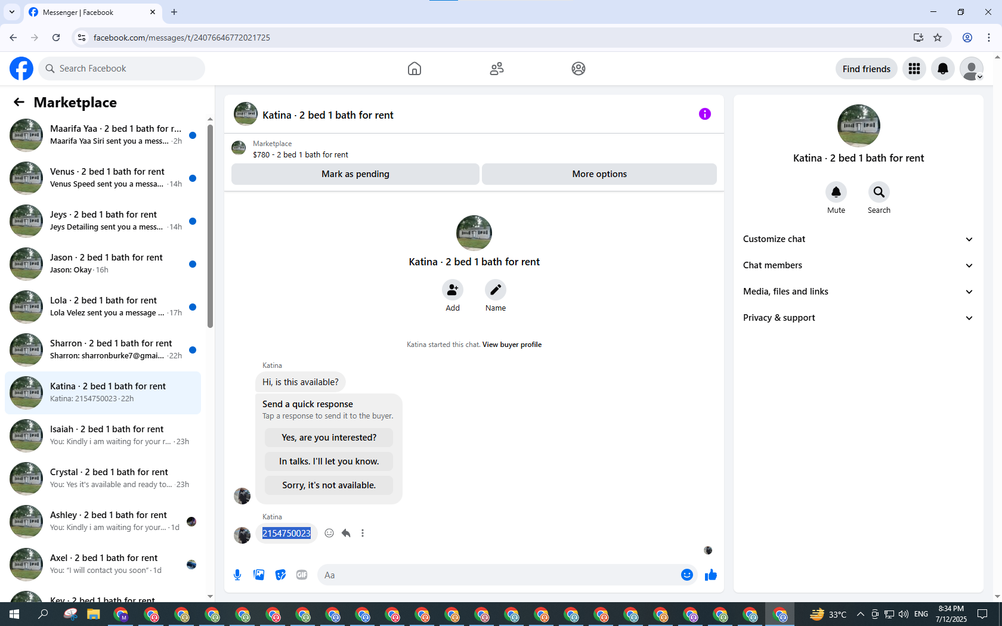This screenshot has height=626, width=1002.
Task: Open Jason conversation
Action: (x=103, y=264)
